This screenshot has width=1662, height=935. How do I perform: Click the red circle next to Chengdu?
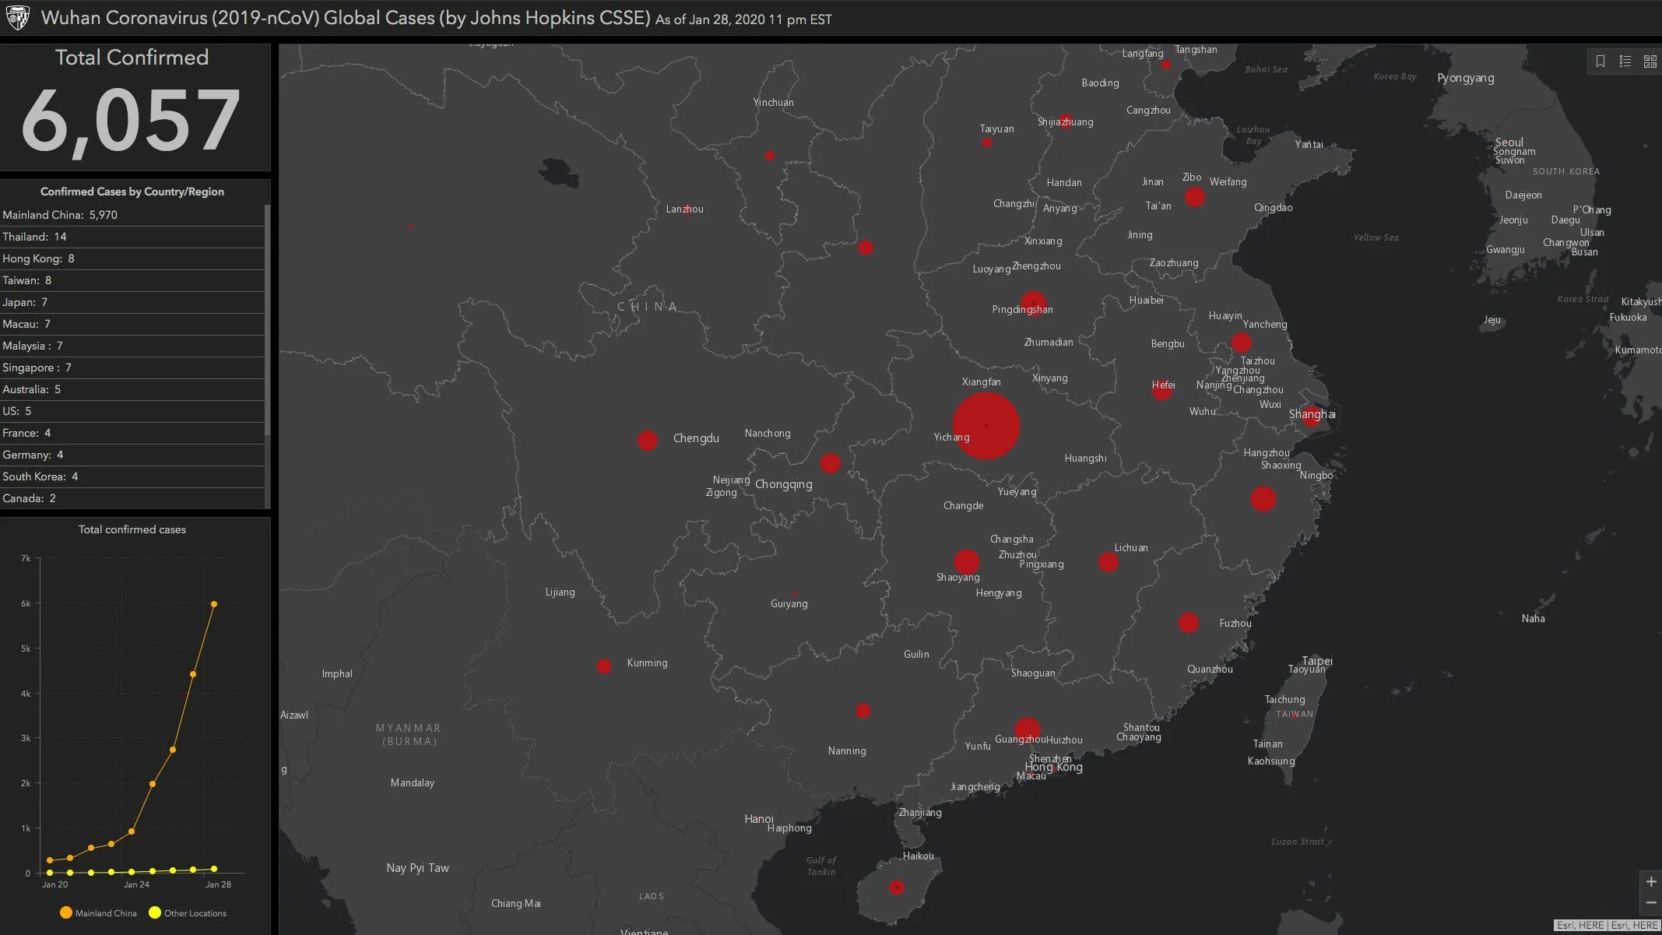[647, 441]
